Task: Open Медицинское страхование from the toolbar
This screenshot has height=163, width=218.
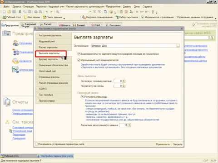Action: pyautogui.click(x=158, y=17)
